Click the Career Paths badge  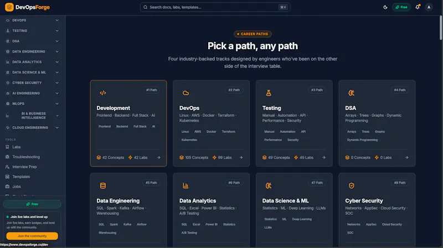(x=253, y=34)
